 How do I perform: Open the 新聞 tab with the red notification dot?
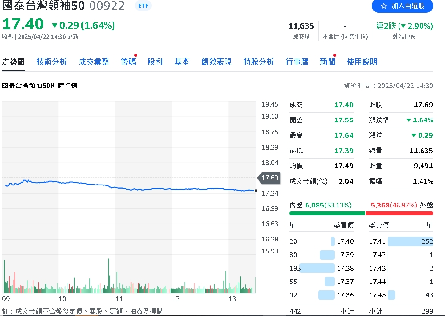tap(327, 62)
